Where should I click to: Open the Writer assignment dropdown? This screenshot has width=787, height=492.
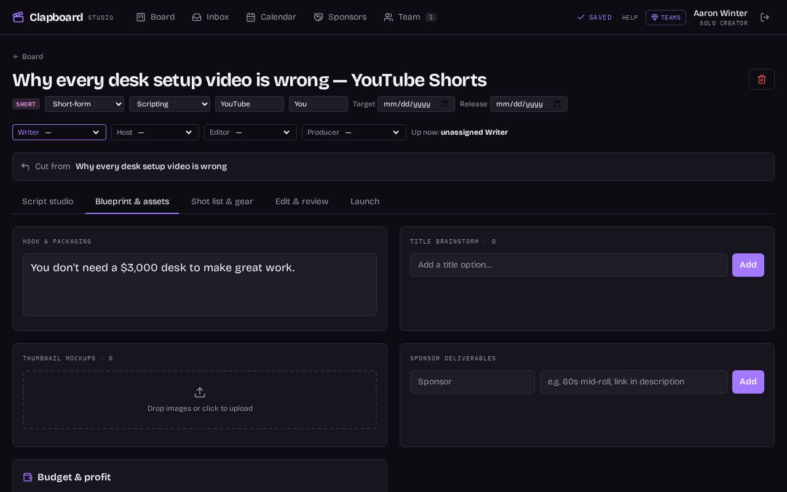point(59,132)
